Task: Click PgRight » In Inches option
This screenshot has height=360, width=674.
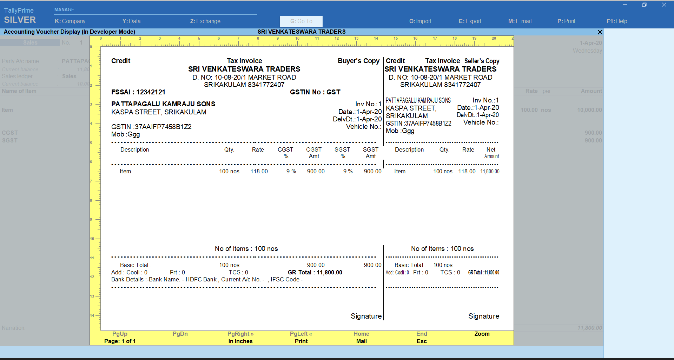Action: tap(240, 338)
